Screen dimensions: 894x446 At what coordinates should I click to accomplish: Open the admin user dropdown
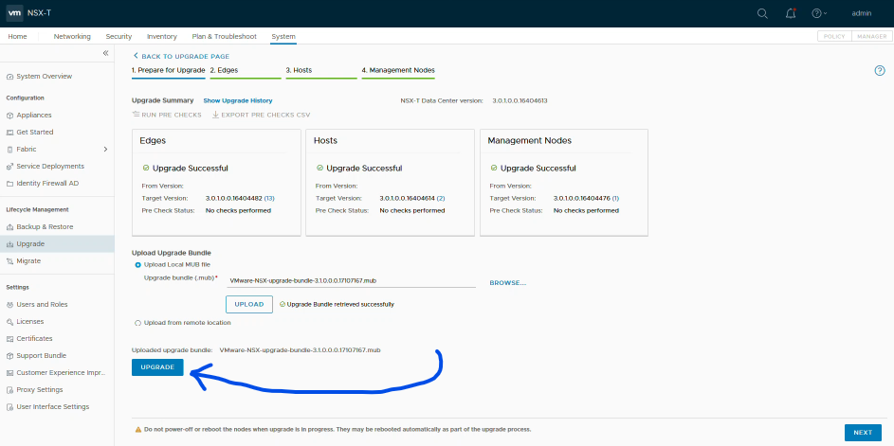coord(861,13)
